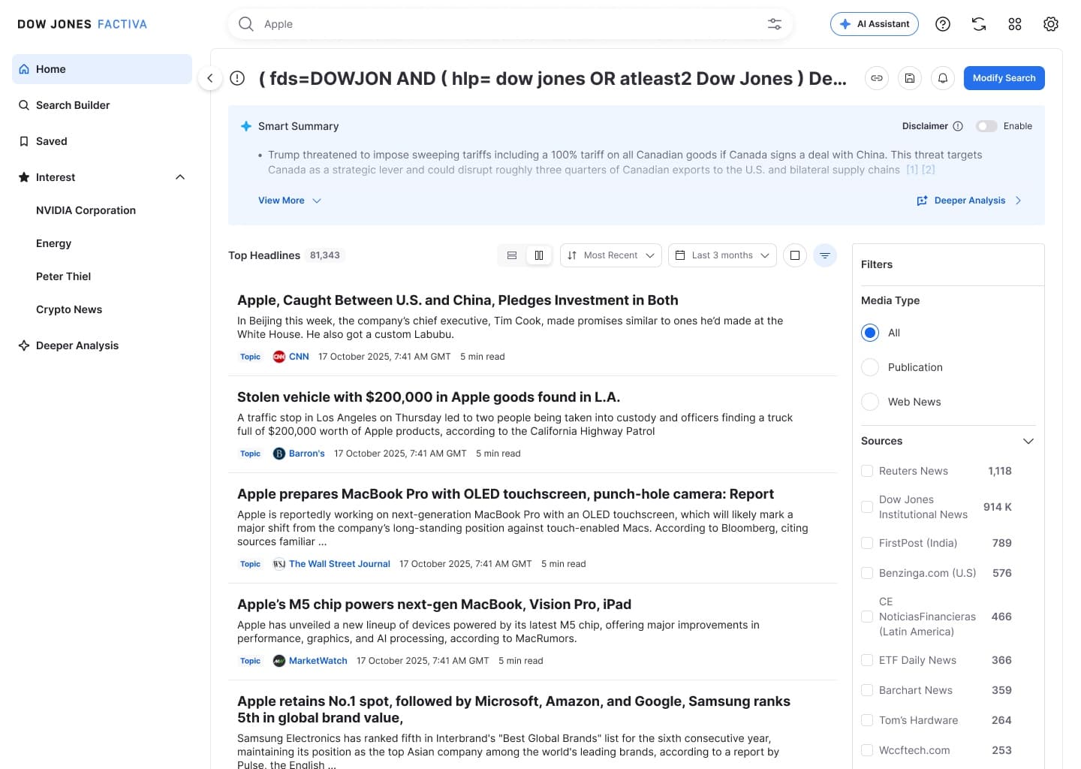Screen dimensions: 1081x769
Task: Save the search with disk icon
Action: pyautogui.click(x=910, y=78)
